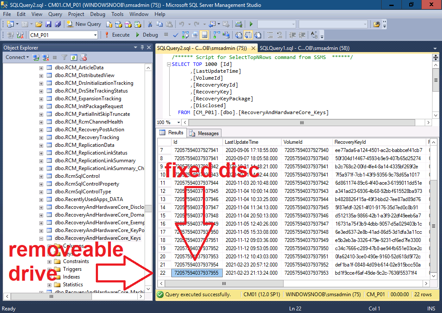
Task: Open Object Explorer window position dropdown
Action: (x=135, y=47)
